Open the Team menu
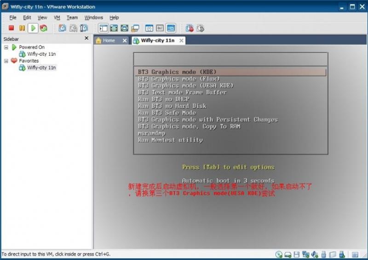Image resolution: width=368 pixels, height=260 pixels. coord(72,17)
